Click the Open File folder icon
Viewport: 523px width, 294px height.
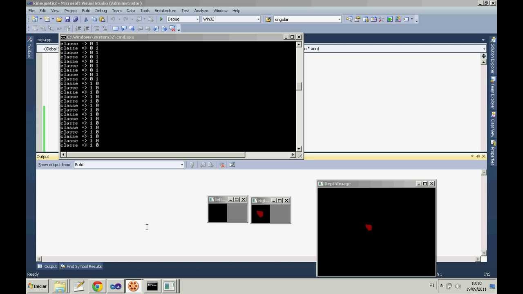[59, 19]
